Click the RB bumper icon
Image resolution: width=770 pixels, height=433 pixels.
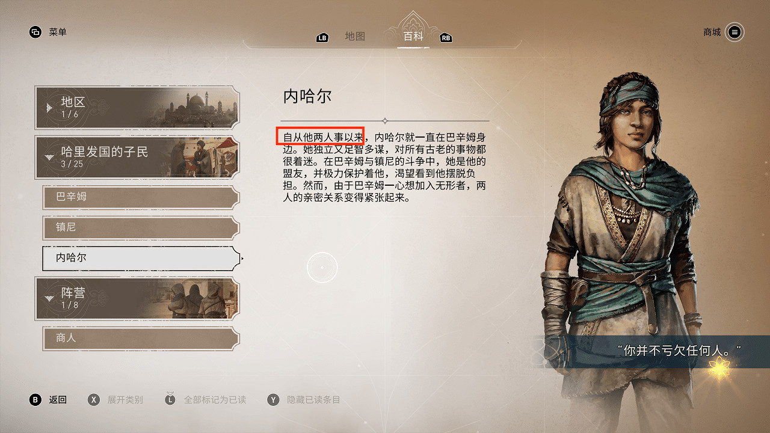click(x=446, y=38)
